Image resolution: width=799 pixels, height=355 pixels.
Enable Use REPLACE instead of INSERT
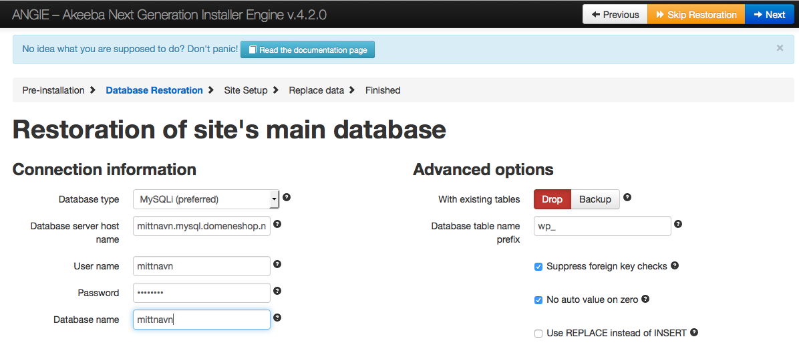click(x=538, y=334)
